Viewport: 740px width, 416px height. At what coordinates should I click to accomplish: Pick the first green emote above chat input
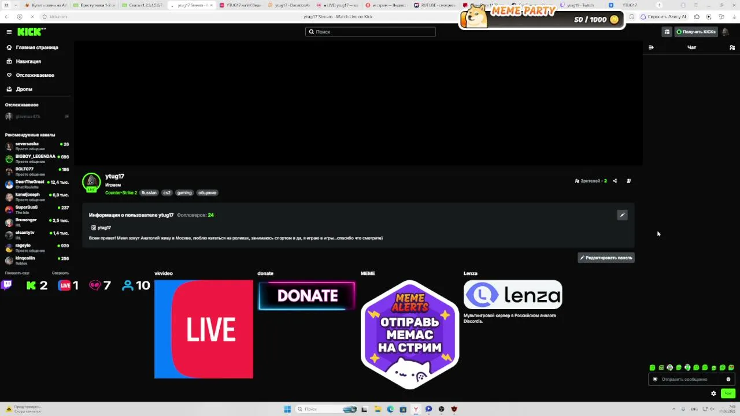[653, 367]
